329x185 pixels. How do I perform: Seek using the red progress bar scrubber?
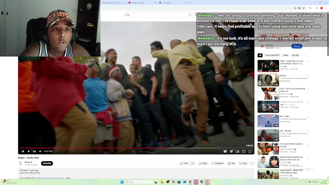coord(167,148)
